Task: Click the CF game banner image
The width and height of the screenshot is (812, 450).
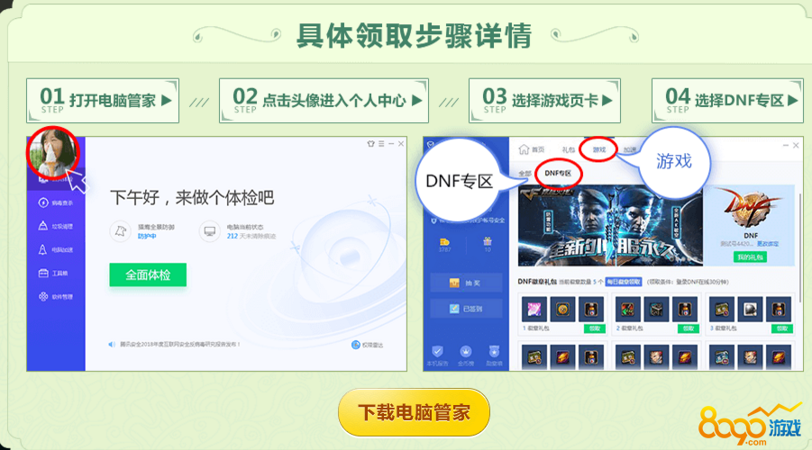Action: tap(610, 226)
